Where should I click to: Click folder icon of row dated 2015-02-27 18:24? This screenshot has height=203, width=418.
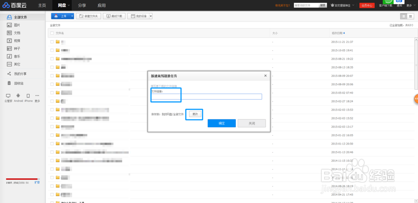tap(58, 101)
